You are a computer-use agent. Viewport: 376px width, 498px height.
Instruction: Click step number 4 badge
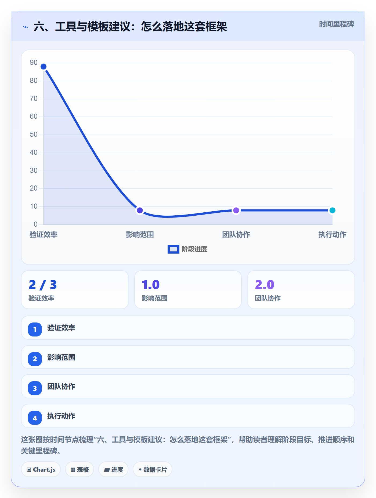click(35, 418)
